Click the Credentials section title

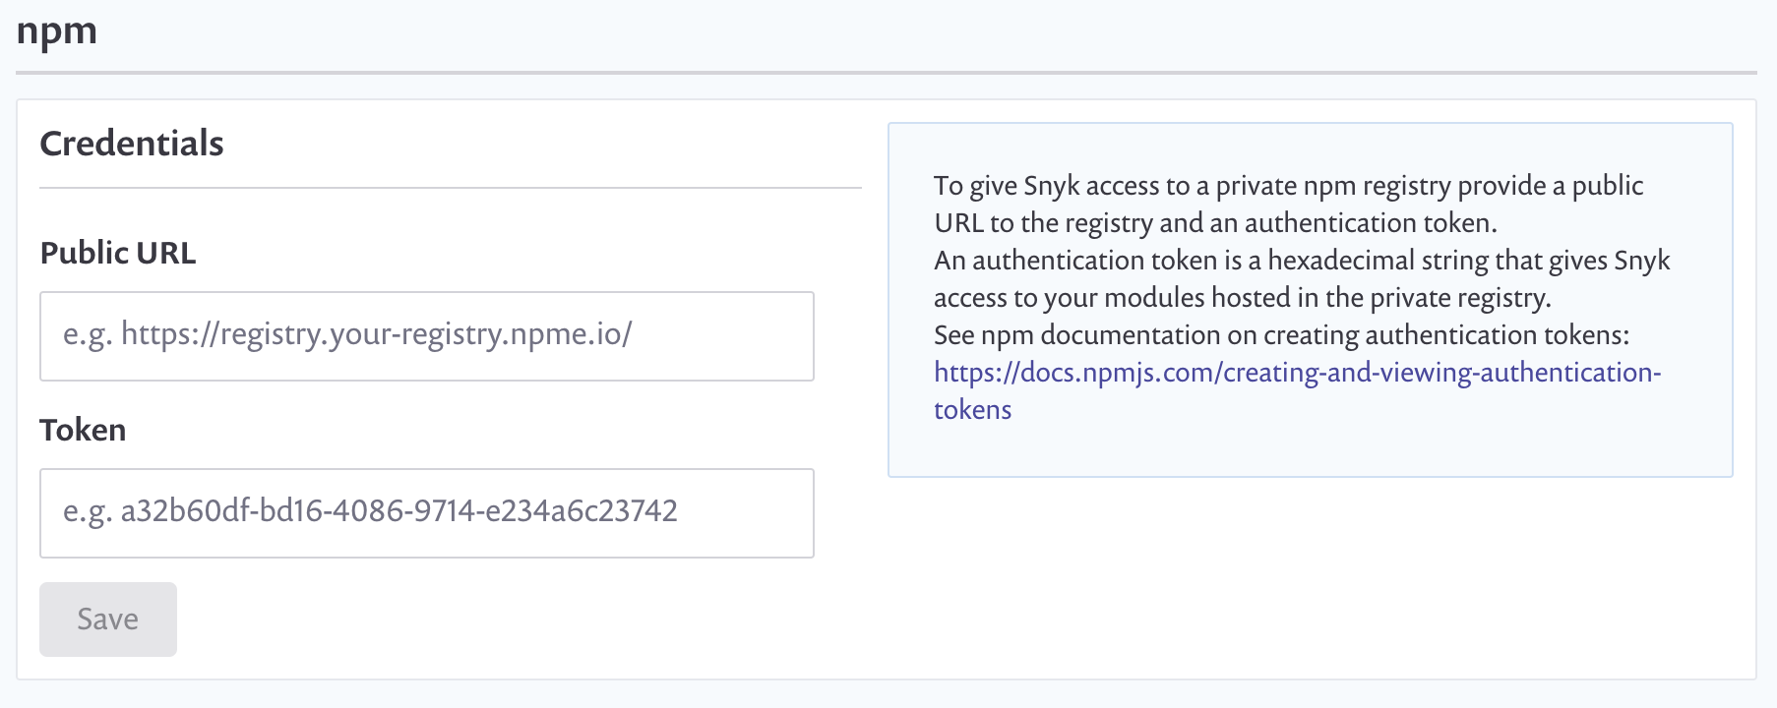(131, 143)
